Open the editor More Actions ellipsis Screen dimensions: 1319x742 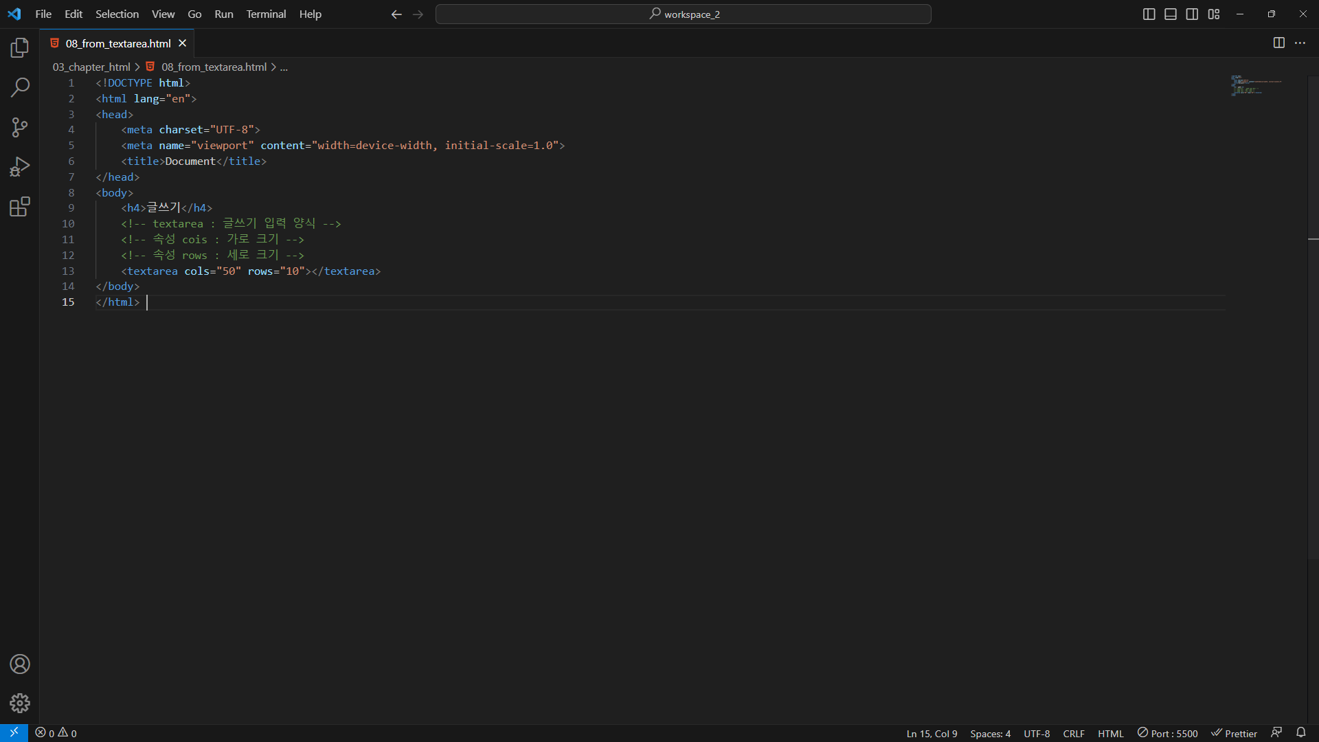[1300, 43]
